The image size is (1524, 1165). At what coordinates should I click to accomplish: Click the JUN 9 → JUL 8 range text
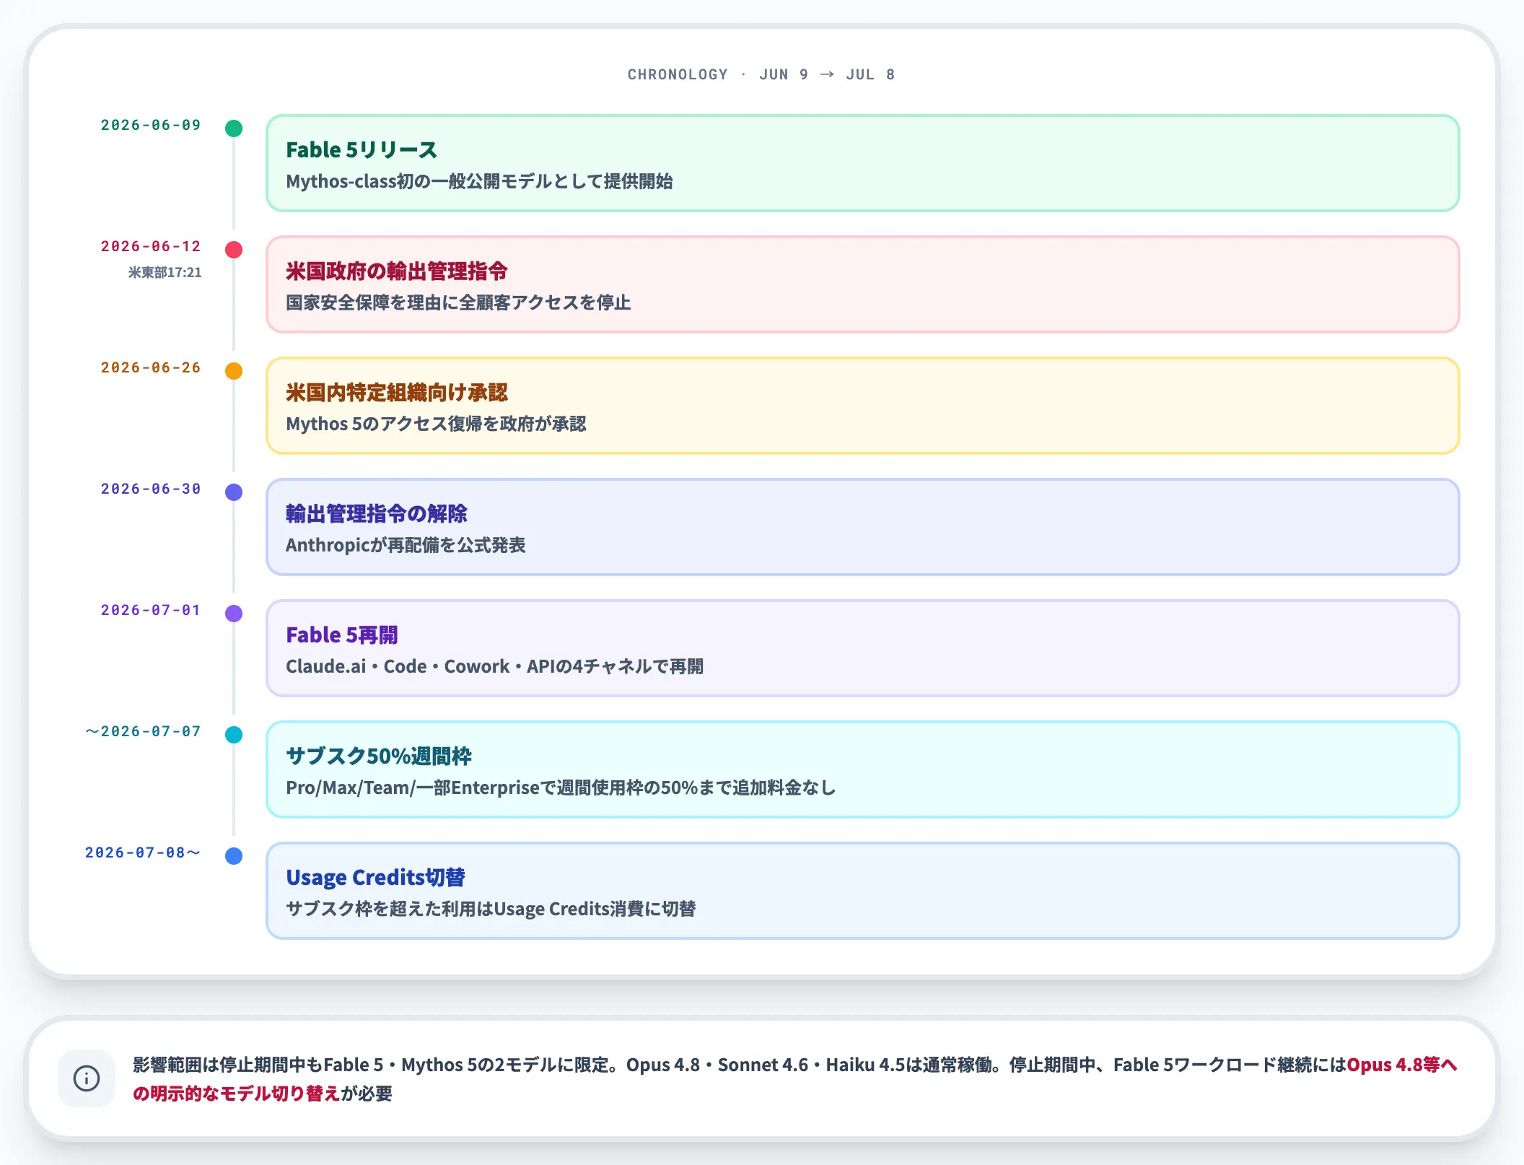point(827,74)
